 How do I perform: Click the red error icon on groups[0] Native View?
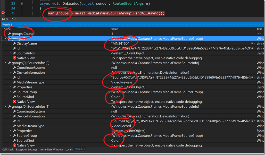click(x=14, y=58)
